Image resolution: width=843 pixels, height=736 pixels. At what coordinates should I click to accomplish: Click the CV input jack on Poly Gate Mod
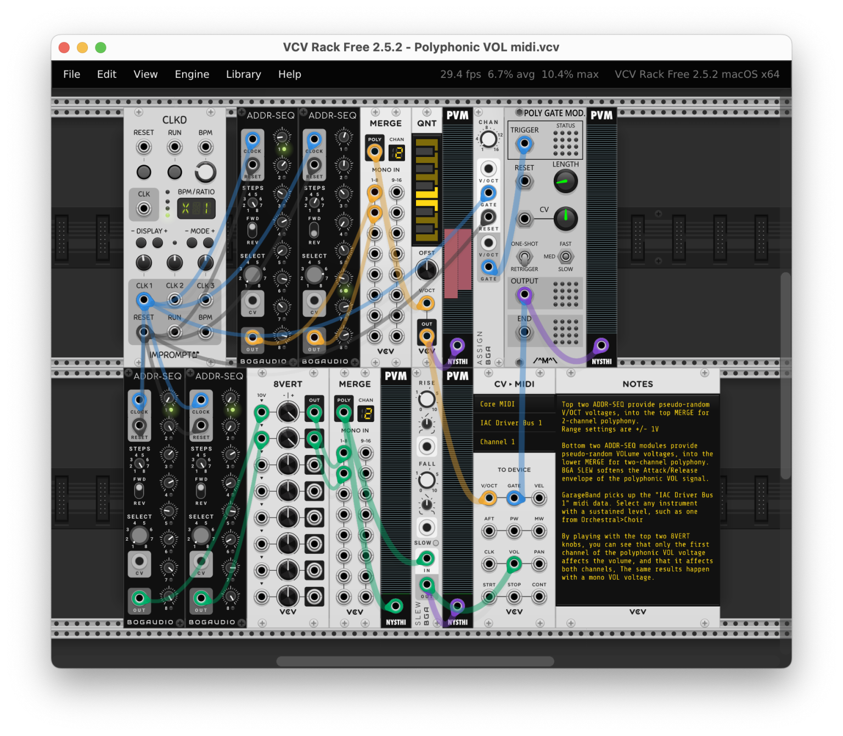click(525, 218)
